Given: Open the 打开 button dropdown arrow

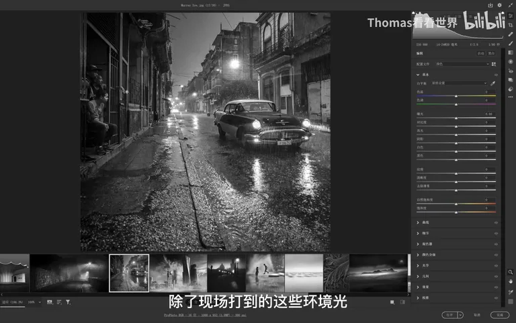Looking at the screenshot, I should click(x=460, y=315).
